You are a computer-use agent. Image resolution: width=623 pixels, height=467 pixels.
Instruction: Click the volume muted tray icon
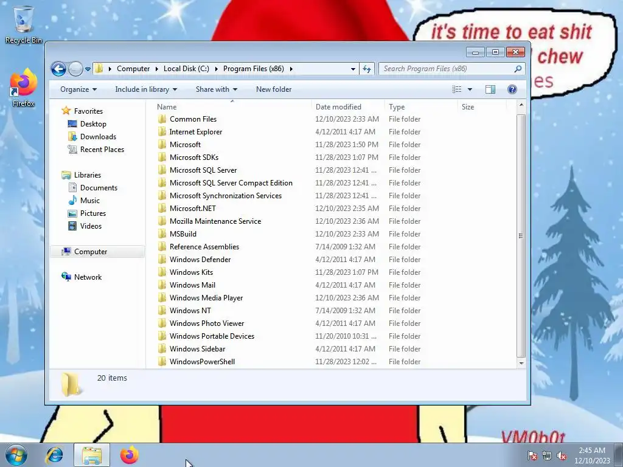click(562, 456)
